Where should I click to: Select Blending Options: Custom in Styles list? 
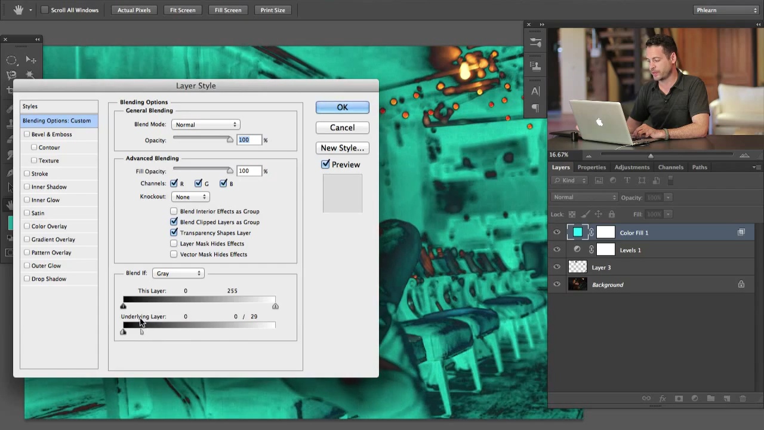pos(59,121)
